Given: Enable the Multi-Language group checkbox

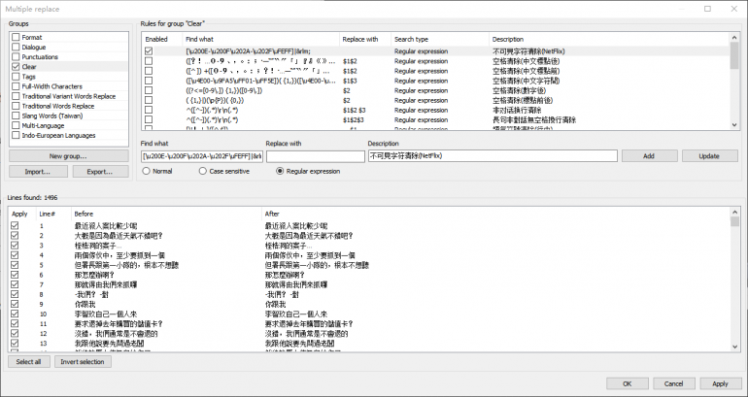Looking at the screenshot, I should (x=16, y=125).
